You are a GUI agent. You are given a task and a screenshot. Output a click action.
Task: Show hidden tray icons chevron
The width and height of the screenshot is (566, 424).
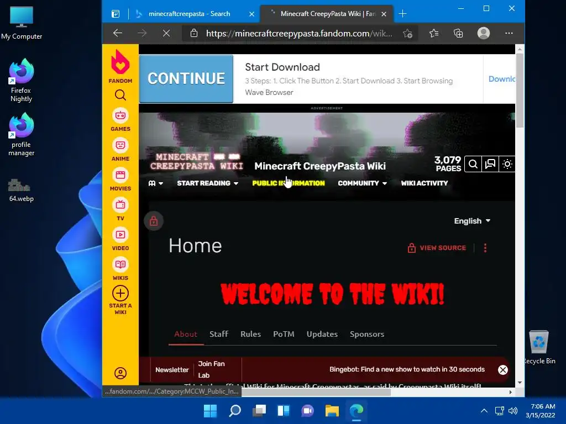point(484,411)
